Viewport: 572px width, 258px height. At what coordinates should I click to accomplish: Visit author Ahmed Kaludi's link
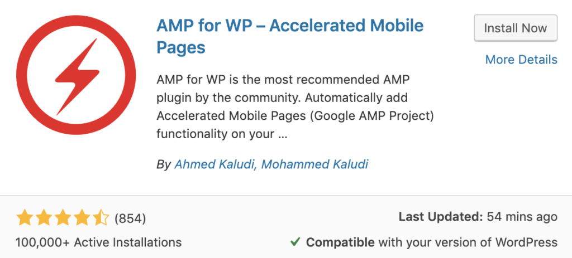[x=215, y=164]
